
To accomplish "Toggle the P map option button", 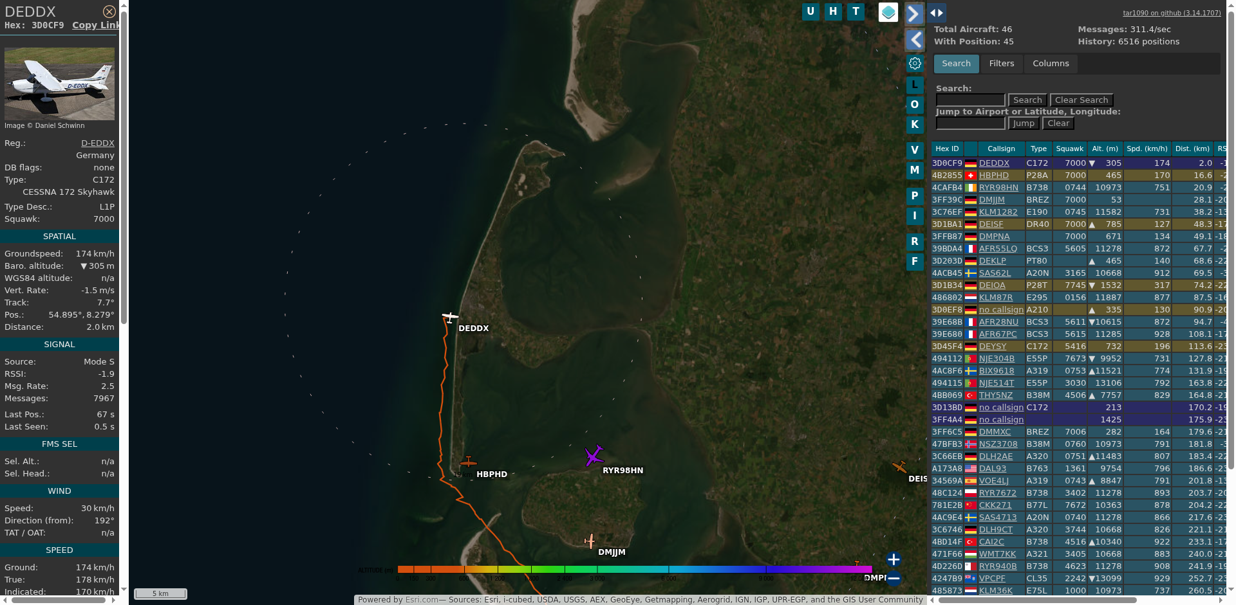I will (x=915, y=196).
